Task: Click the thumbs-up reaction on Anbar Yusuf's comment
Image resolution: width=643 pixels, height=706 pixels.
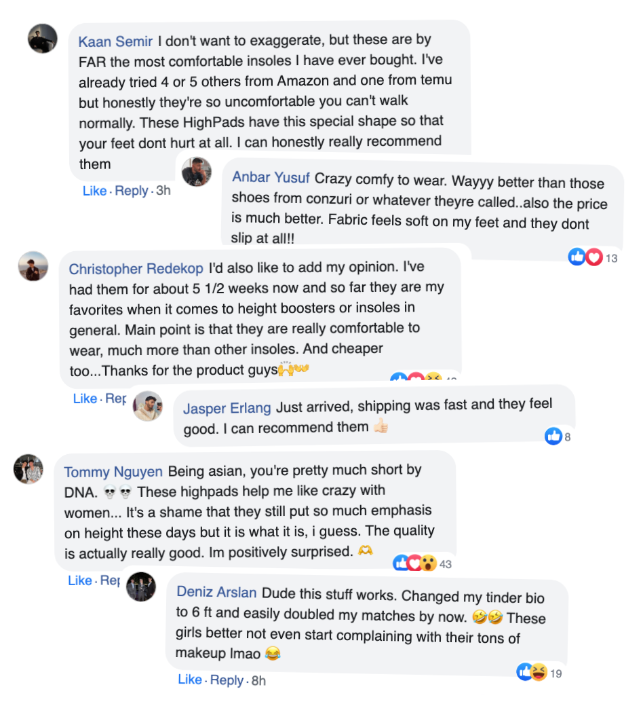Action: [x=578, y=257]
